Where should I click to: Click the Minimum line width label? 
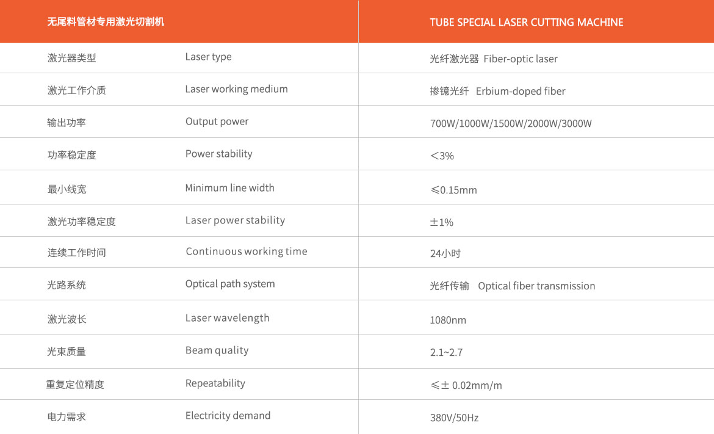[229, 188]
